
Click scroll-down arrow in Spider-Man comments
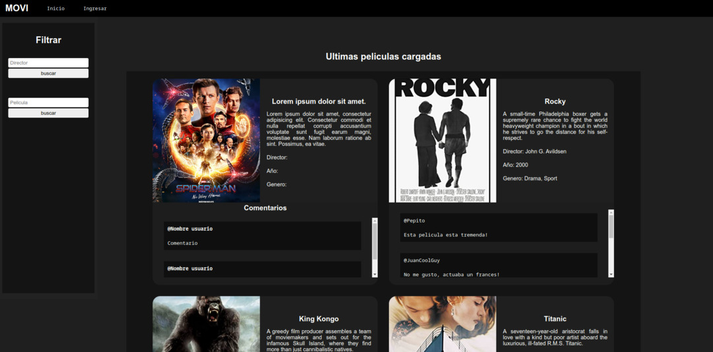[375, 274]
